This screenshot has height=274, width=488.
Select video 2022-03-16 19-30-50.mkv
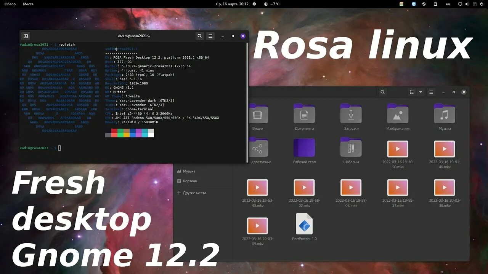398,155
